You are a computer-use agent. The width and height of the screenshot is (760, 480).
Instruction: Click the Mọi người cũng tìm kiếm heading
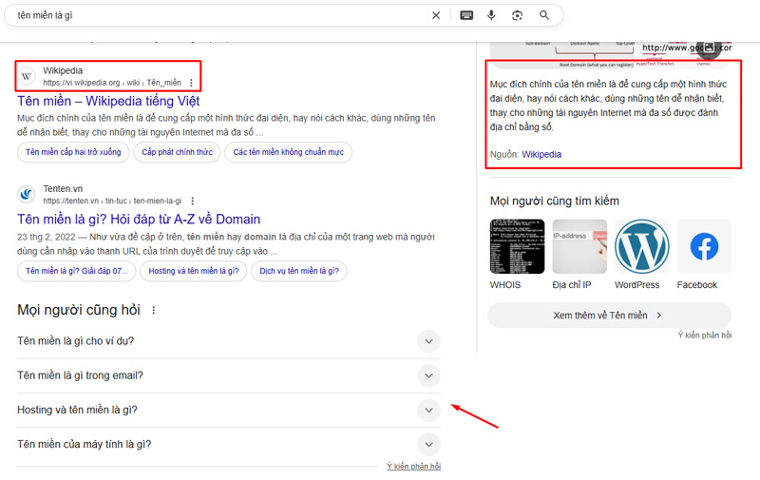(555, 202)
